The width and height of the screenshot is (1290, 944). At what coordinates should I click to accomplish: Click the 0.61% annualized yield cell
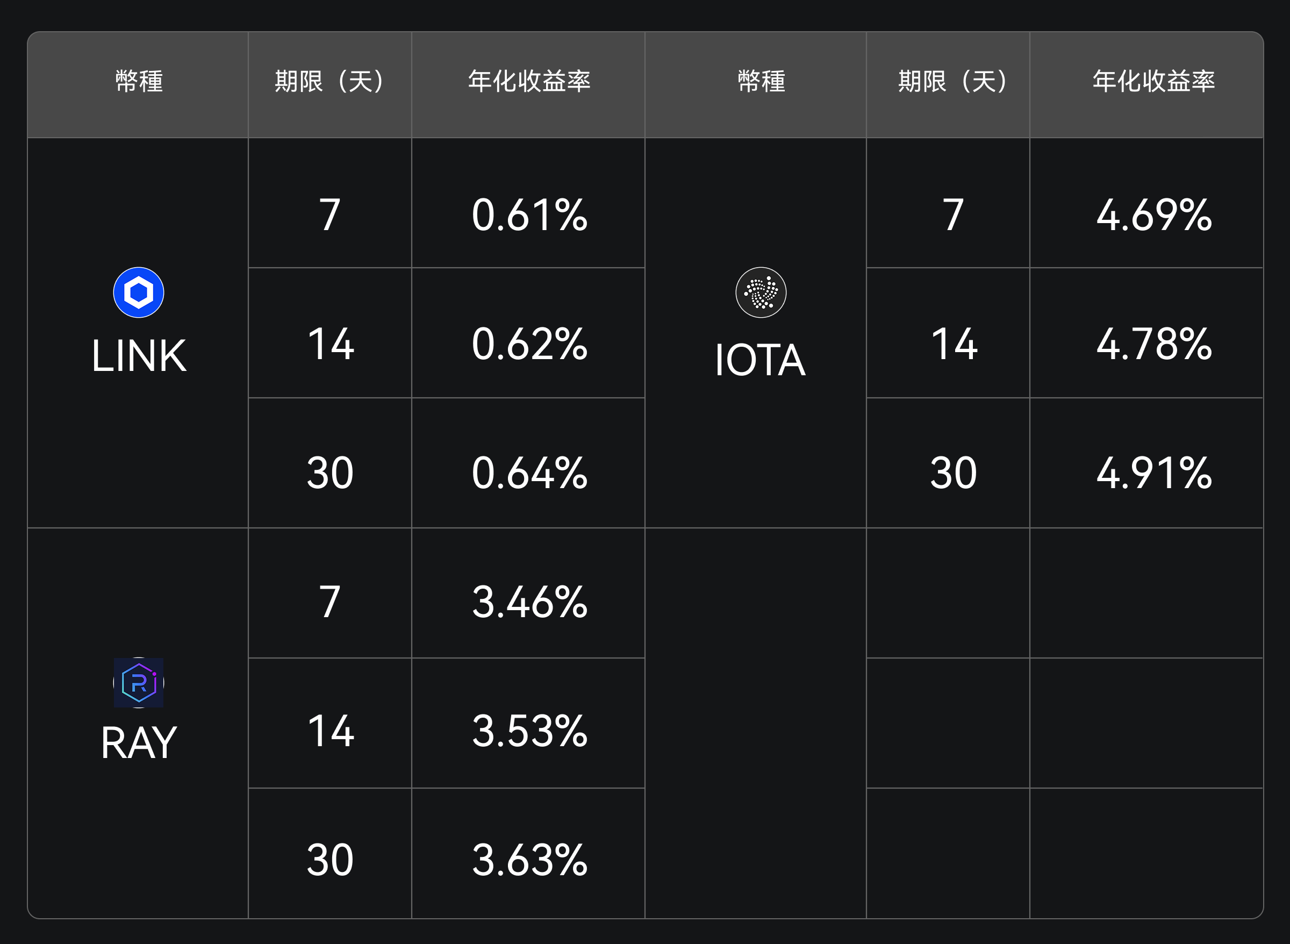click(x=529, y=216)
